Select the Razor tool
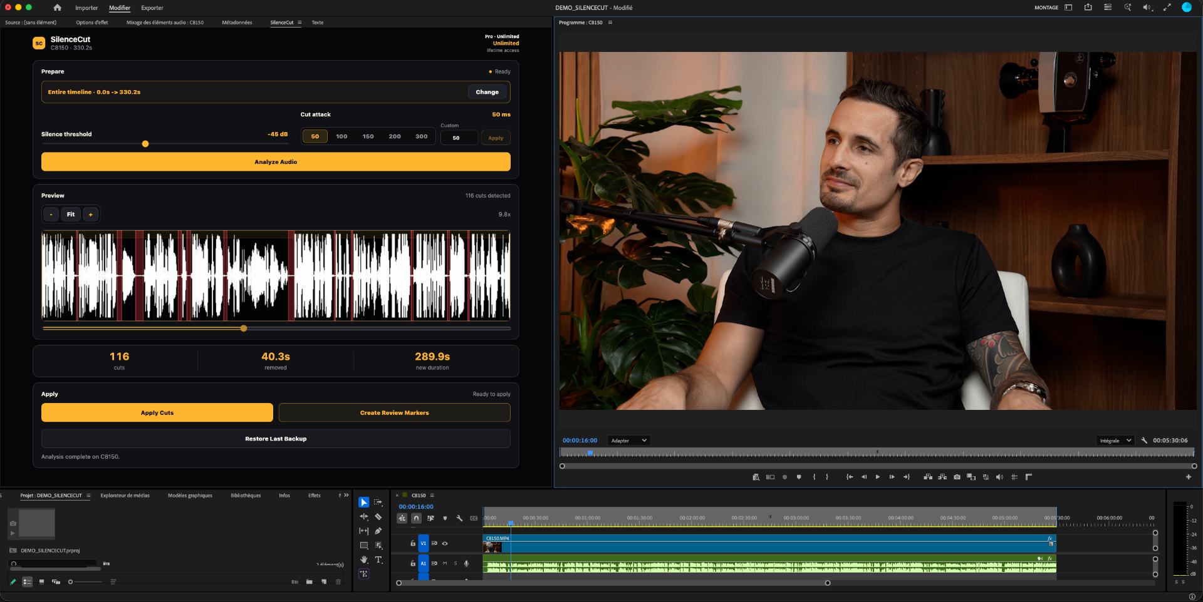This screenshot has width=1203, height=602. pos(378,517)
